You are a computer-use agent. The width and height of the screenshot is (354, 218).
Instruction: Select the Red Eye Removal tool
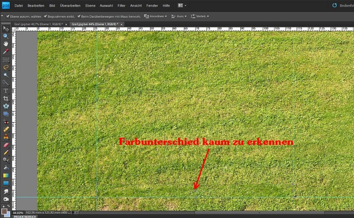pyautogui.click(x=6, y=122)
